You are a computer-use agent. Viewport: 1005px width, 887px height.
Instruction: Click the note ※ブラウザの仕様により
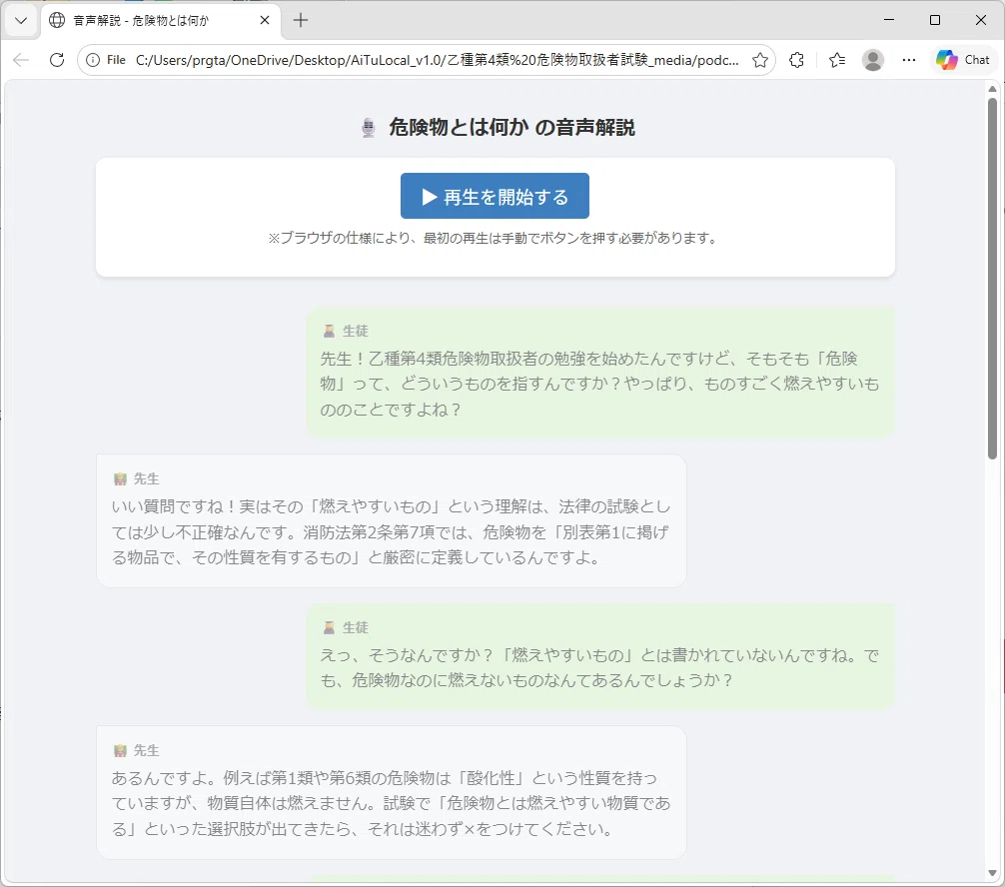click(x=495, y=239)
